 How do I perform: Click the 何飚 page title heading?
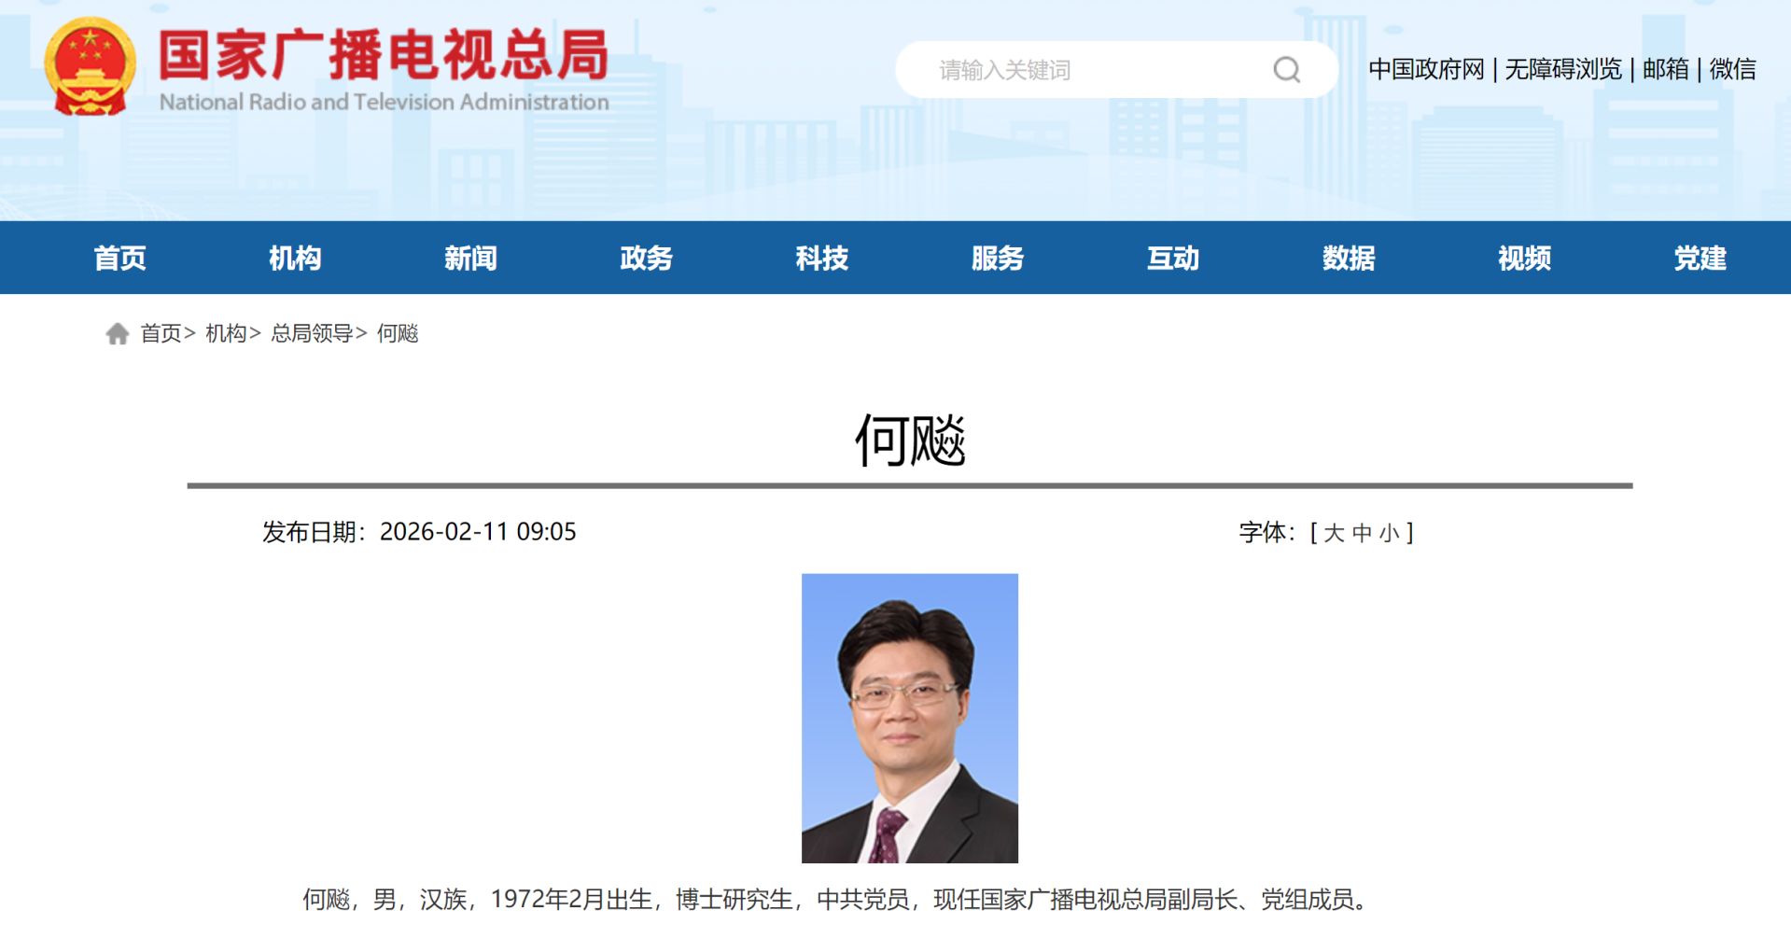pos(910,440)
